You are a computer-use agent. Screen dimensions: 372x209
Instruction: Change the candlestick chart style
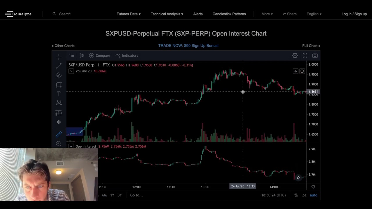(x=82, y=55)
